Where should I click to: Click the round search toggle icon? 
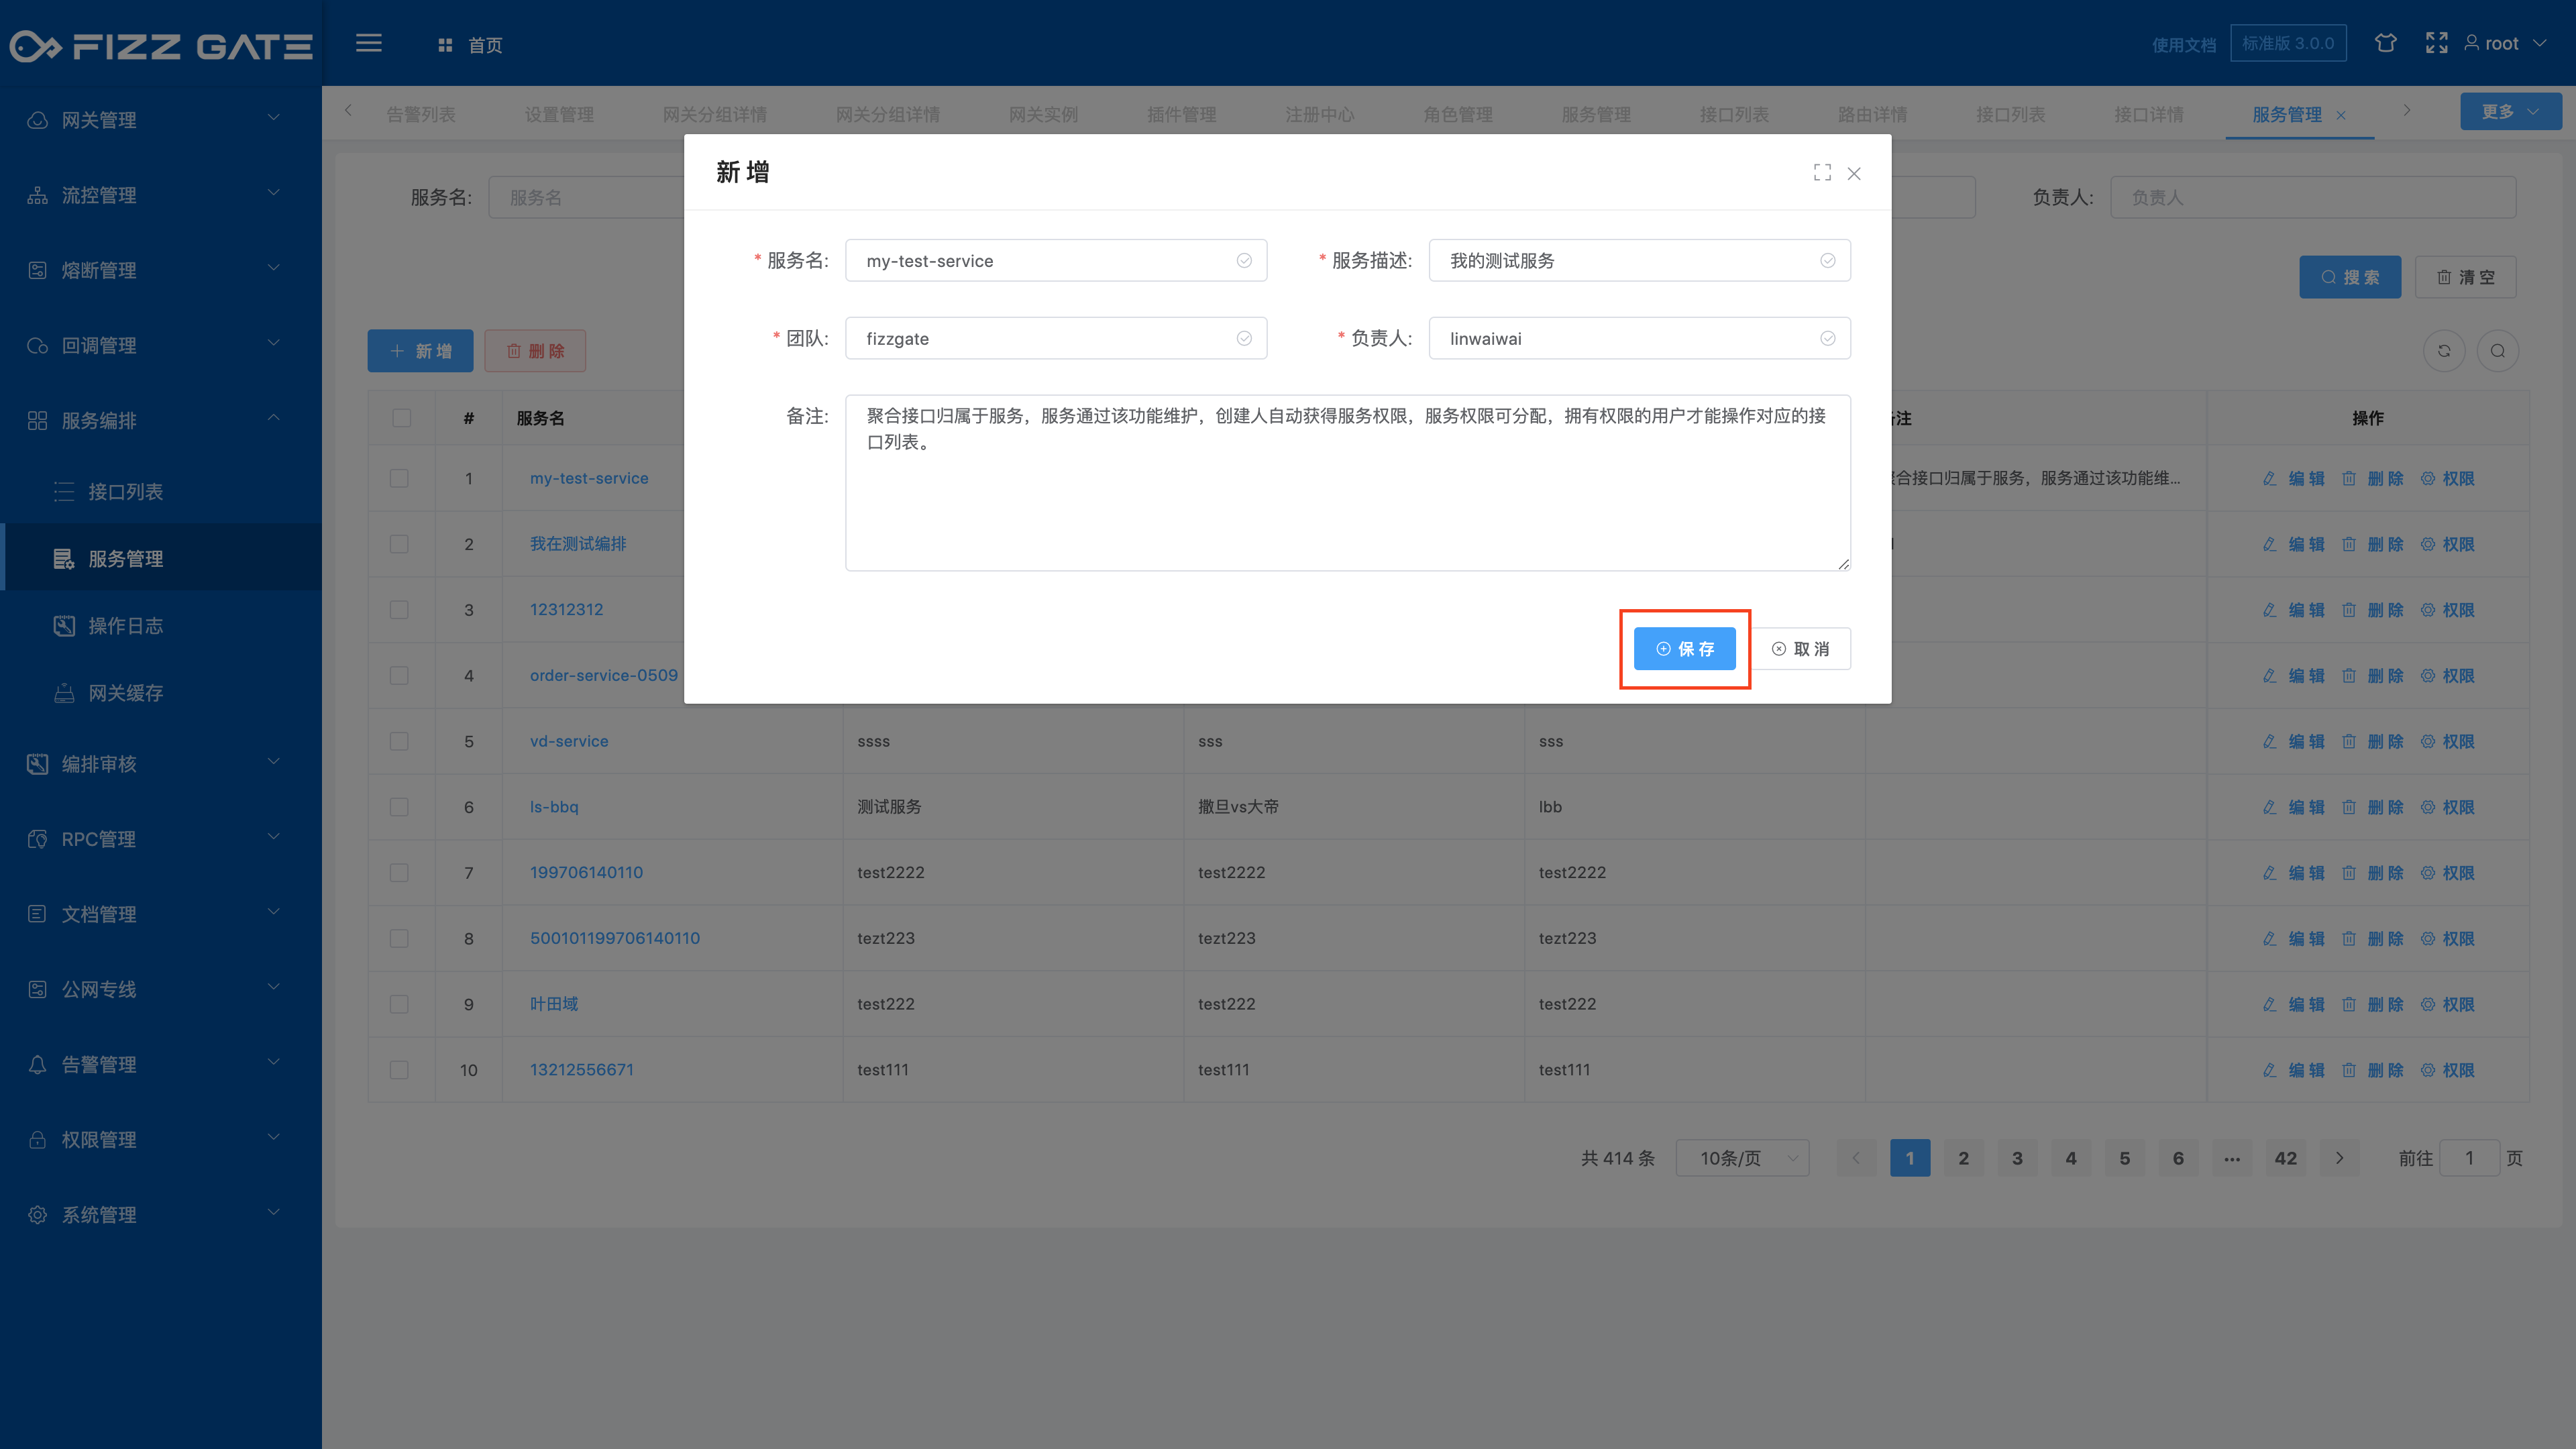[x=2498, y=351]
